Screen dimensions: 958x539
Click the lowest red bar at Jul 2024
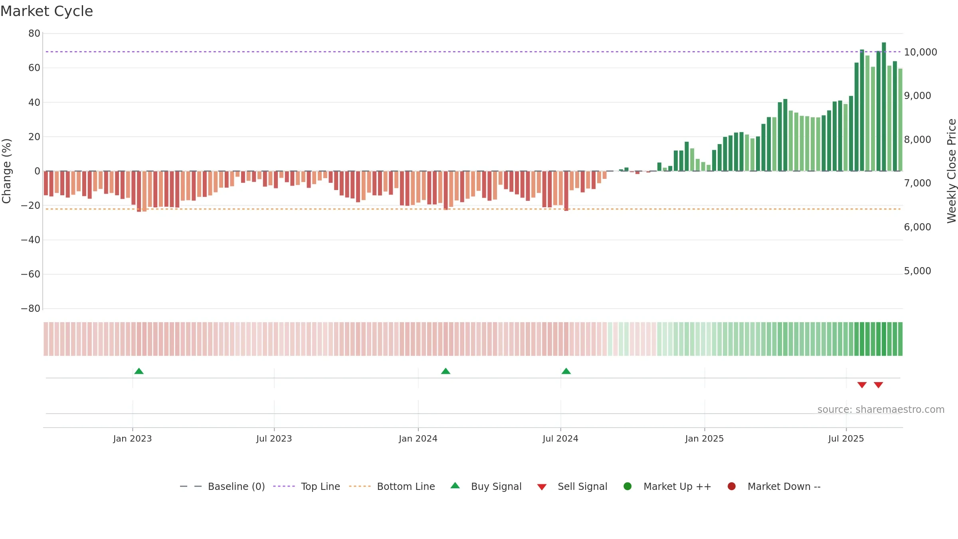click(566, 191)
